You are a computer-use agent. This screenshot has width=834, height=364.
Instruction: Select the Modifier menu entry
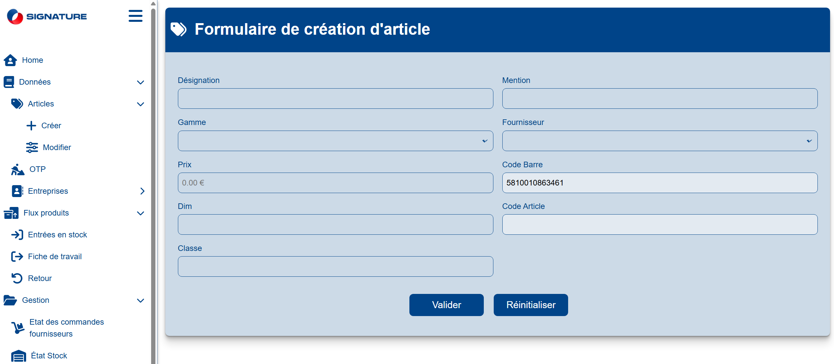[57, 147]
